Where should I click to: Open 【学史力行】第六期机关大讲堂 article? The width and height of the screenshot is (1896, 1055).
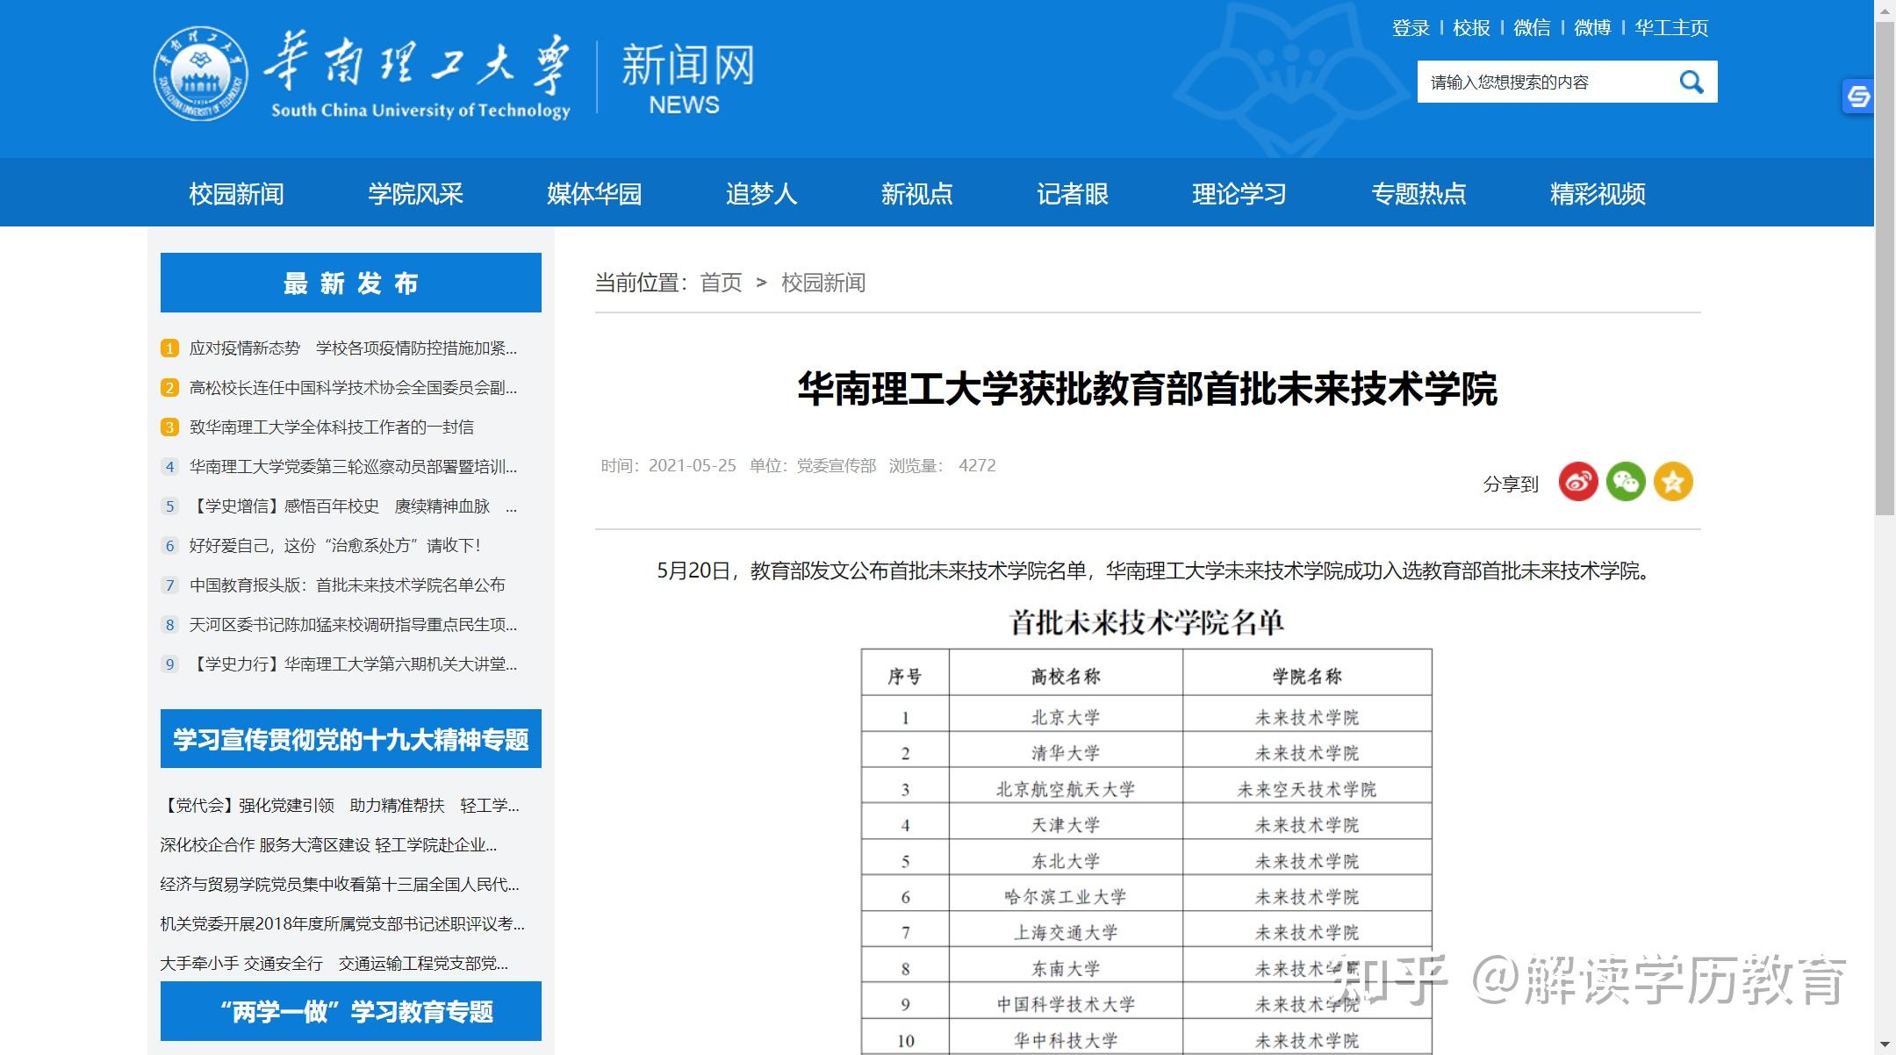pyautogui.click(x=353, y=664)
